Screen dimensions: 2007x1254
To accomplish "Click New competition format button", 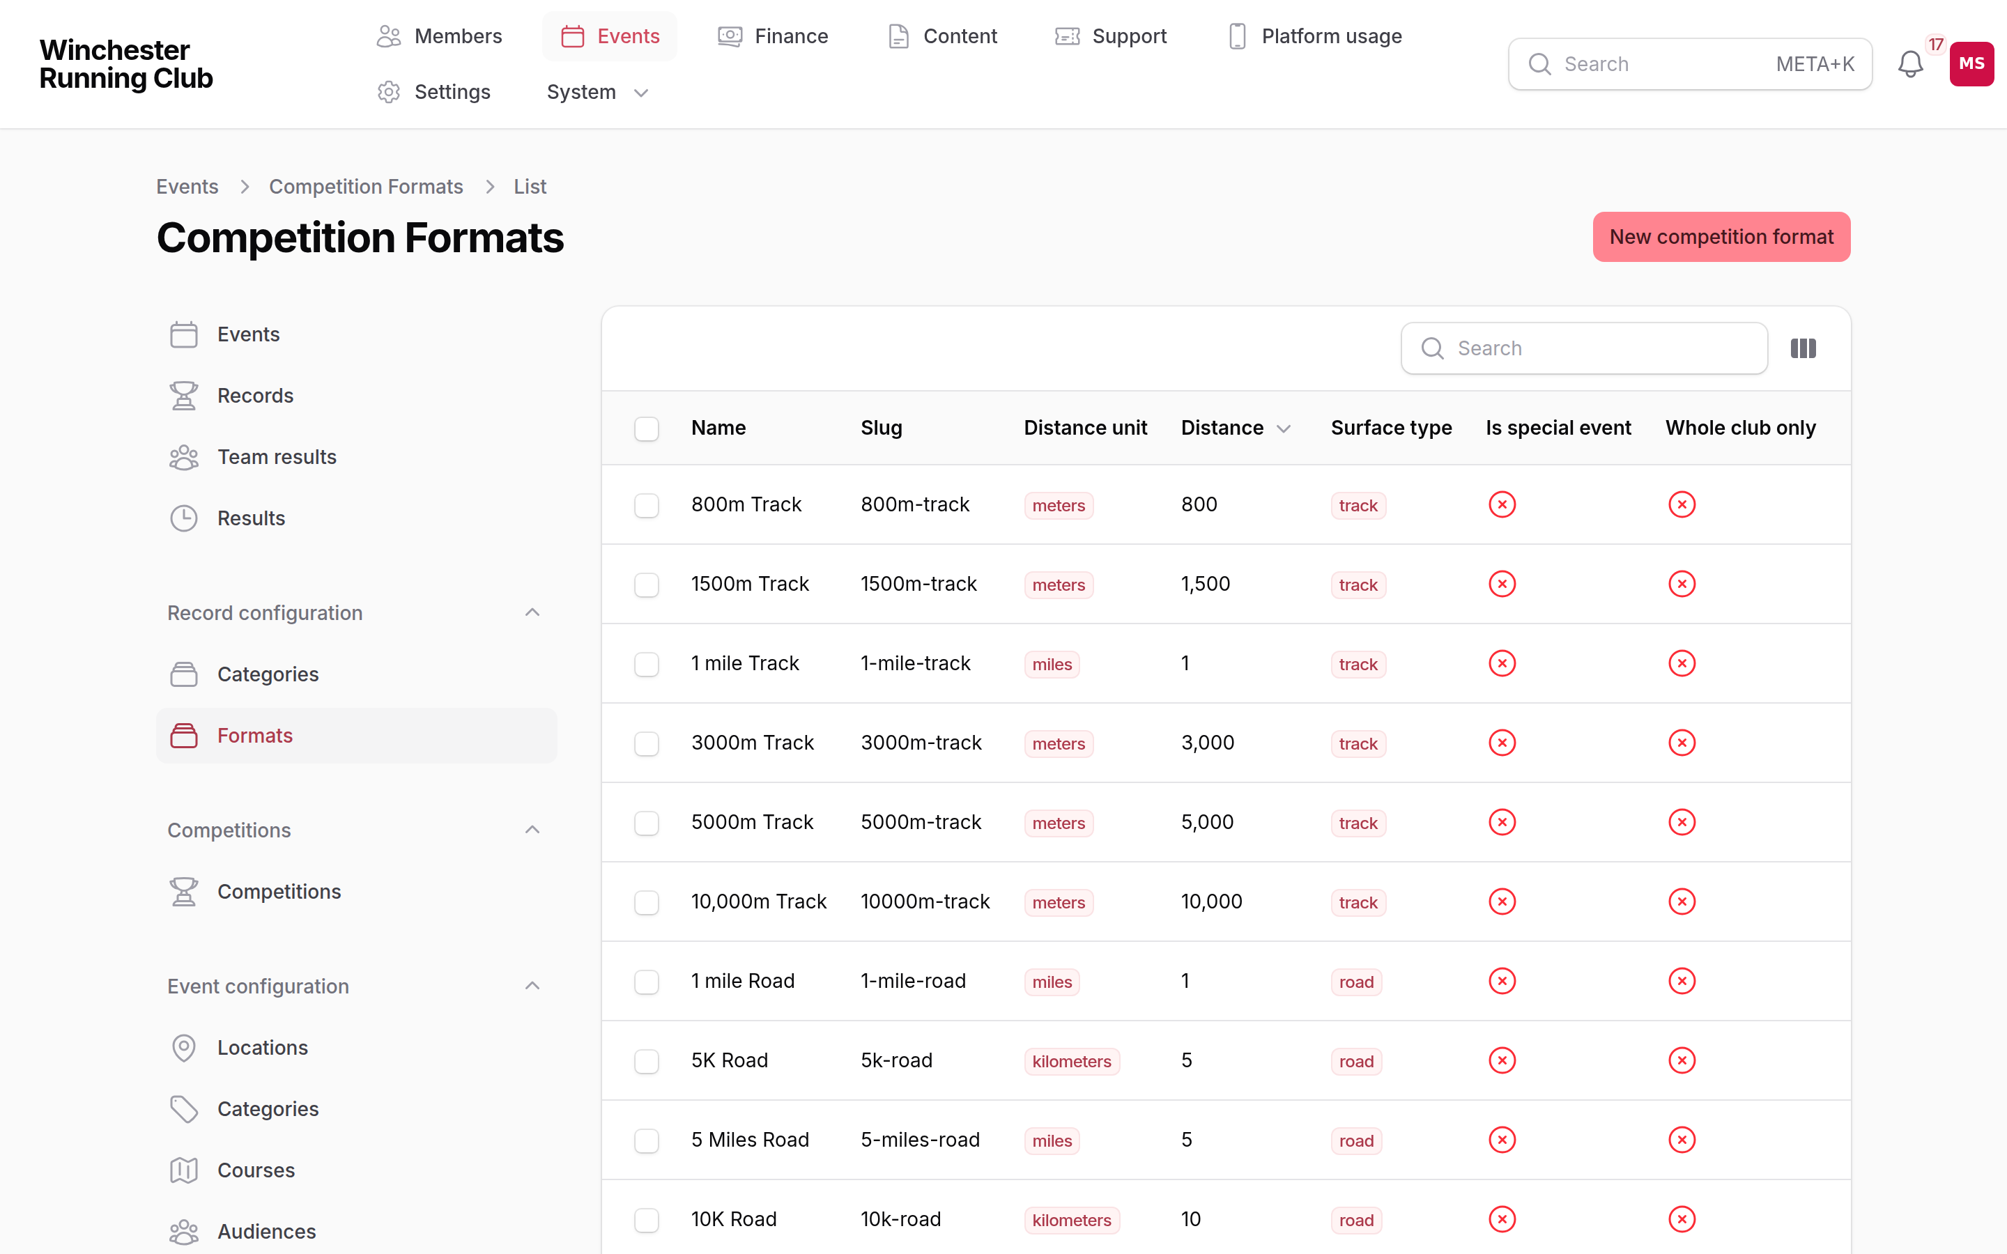I will (x=1721, y=237).
